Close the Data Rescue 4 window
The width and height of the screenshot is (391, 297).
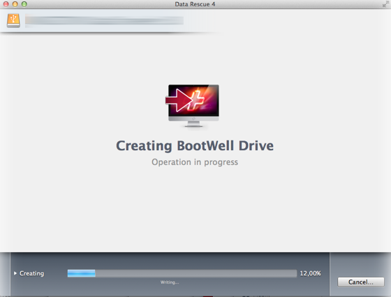pos(6,4)
